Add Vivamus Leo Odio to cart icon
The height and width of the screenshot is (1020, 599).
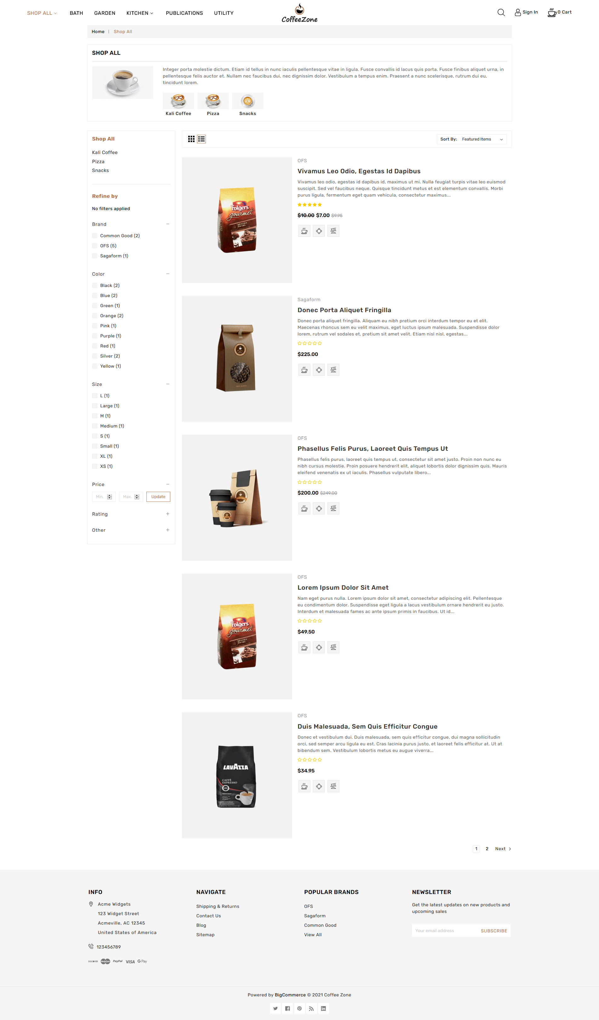304,231
